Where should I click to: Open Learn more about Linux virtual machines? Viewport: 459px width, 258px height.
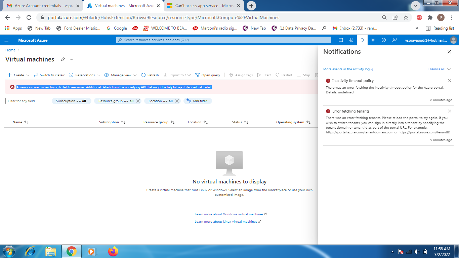click(228, 222)
